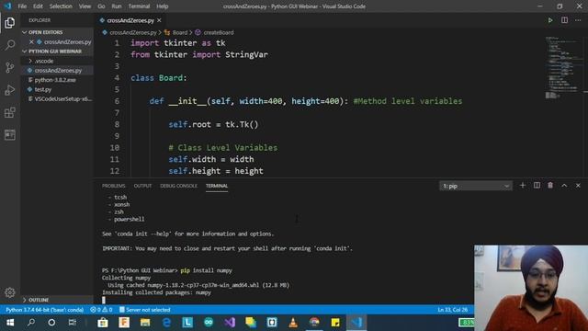
Task: Open python-3.8.2.exe in the file tree
Action: pos(55,80)
